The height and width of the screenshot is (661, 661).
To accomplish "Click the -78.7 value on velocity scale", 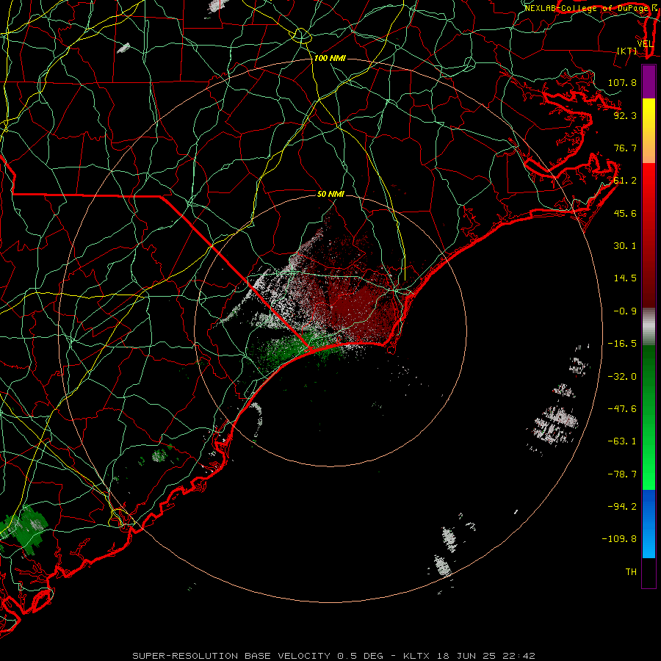I will click(x=622, y=474).
